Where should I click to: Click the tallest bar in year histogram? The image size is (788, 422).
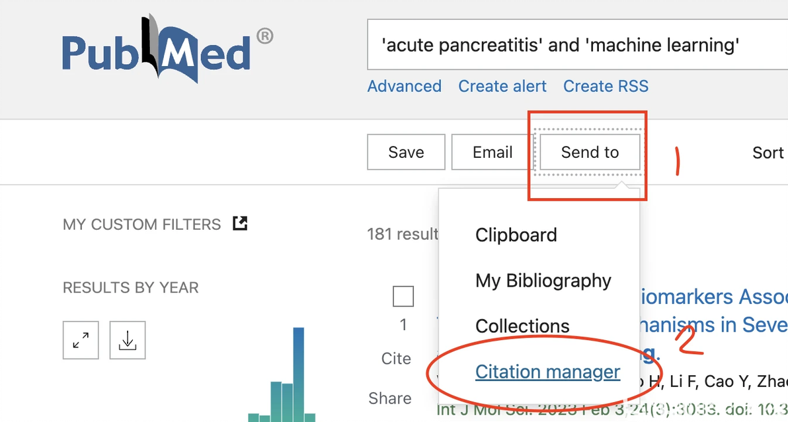pos(299,373)
